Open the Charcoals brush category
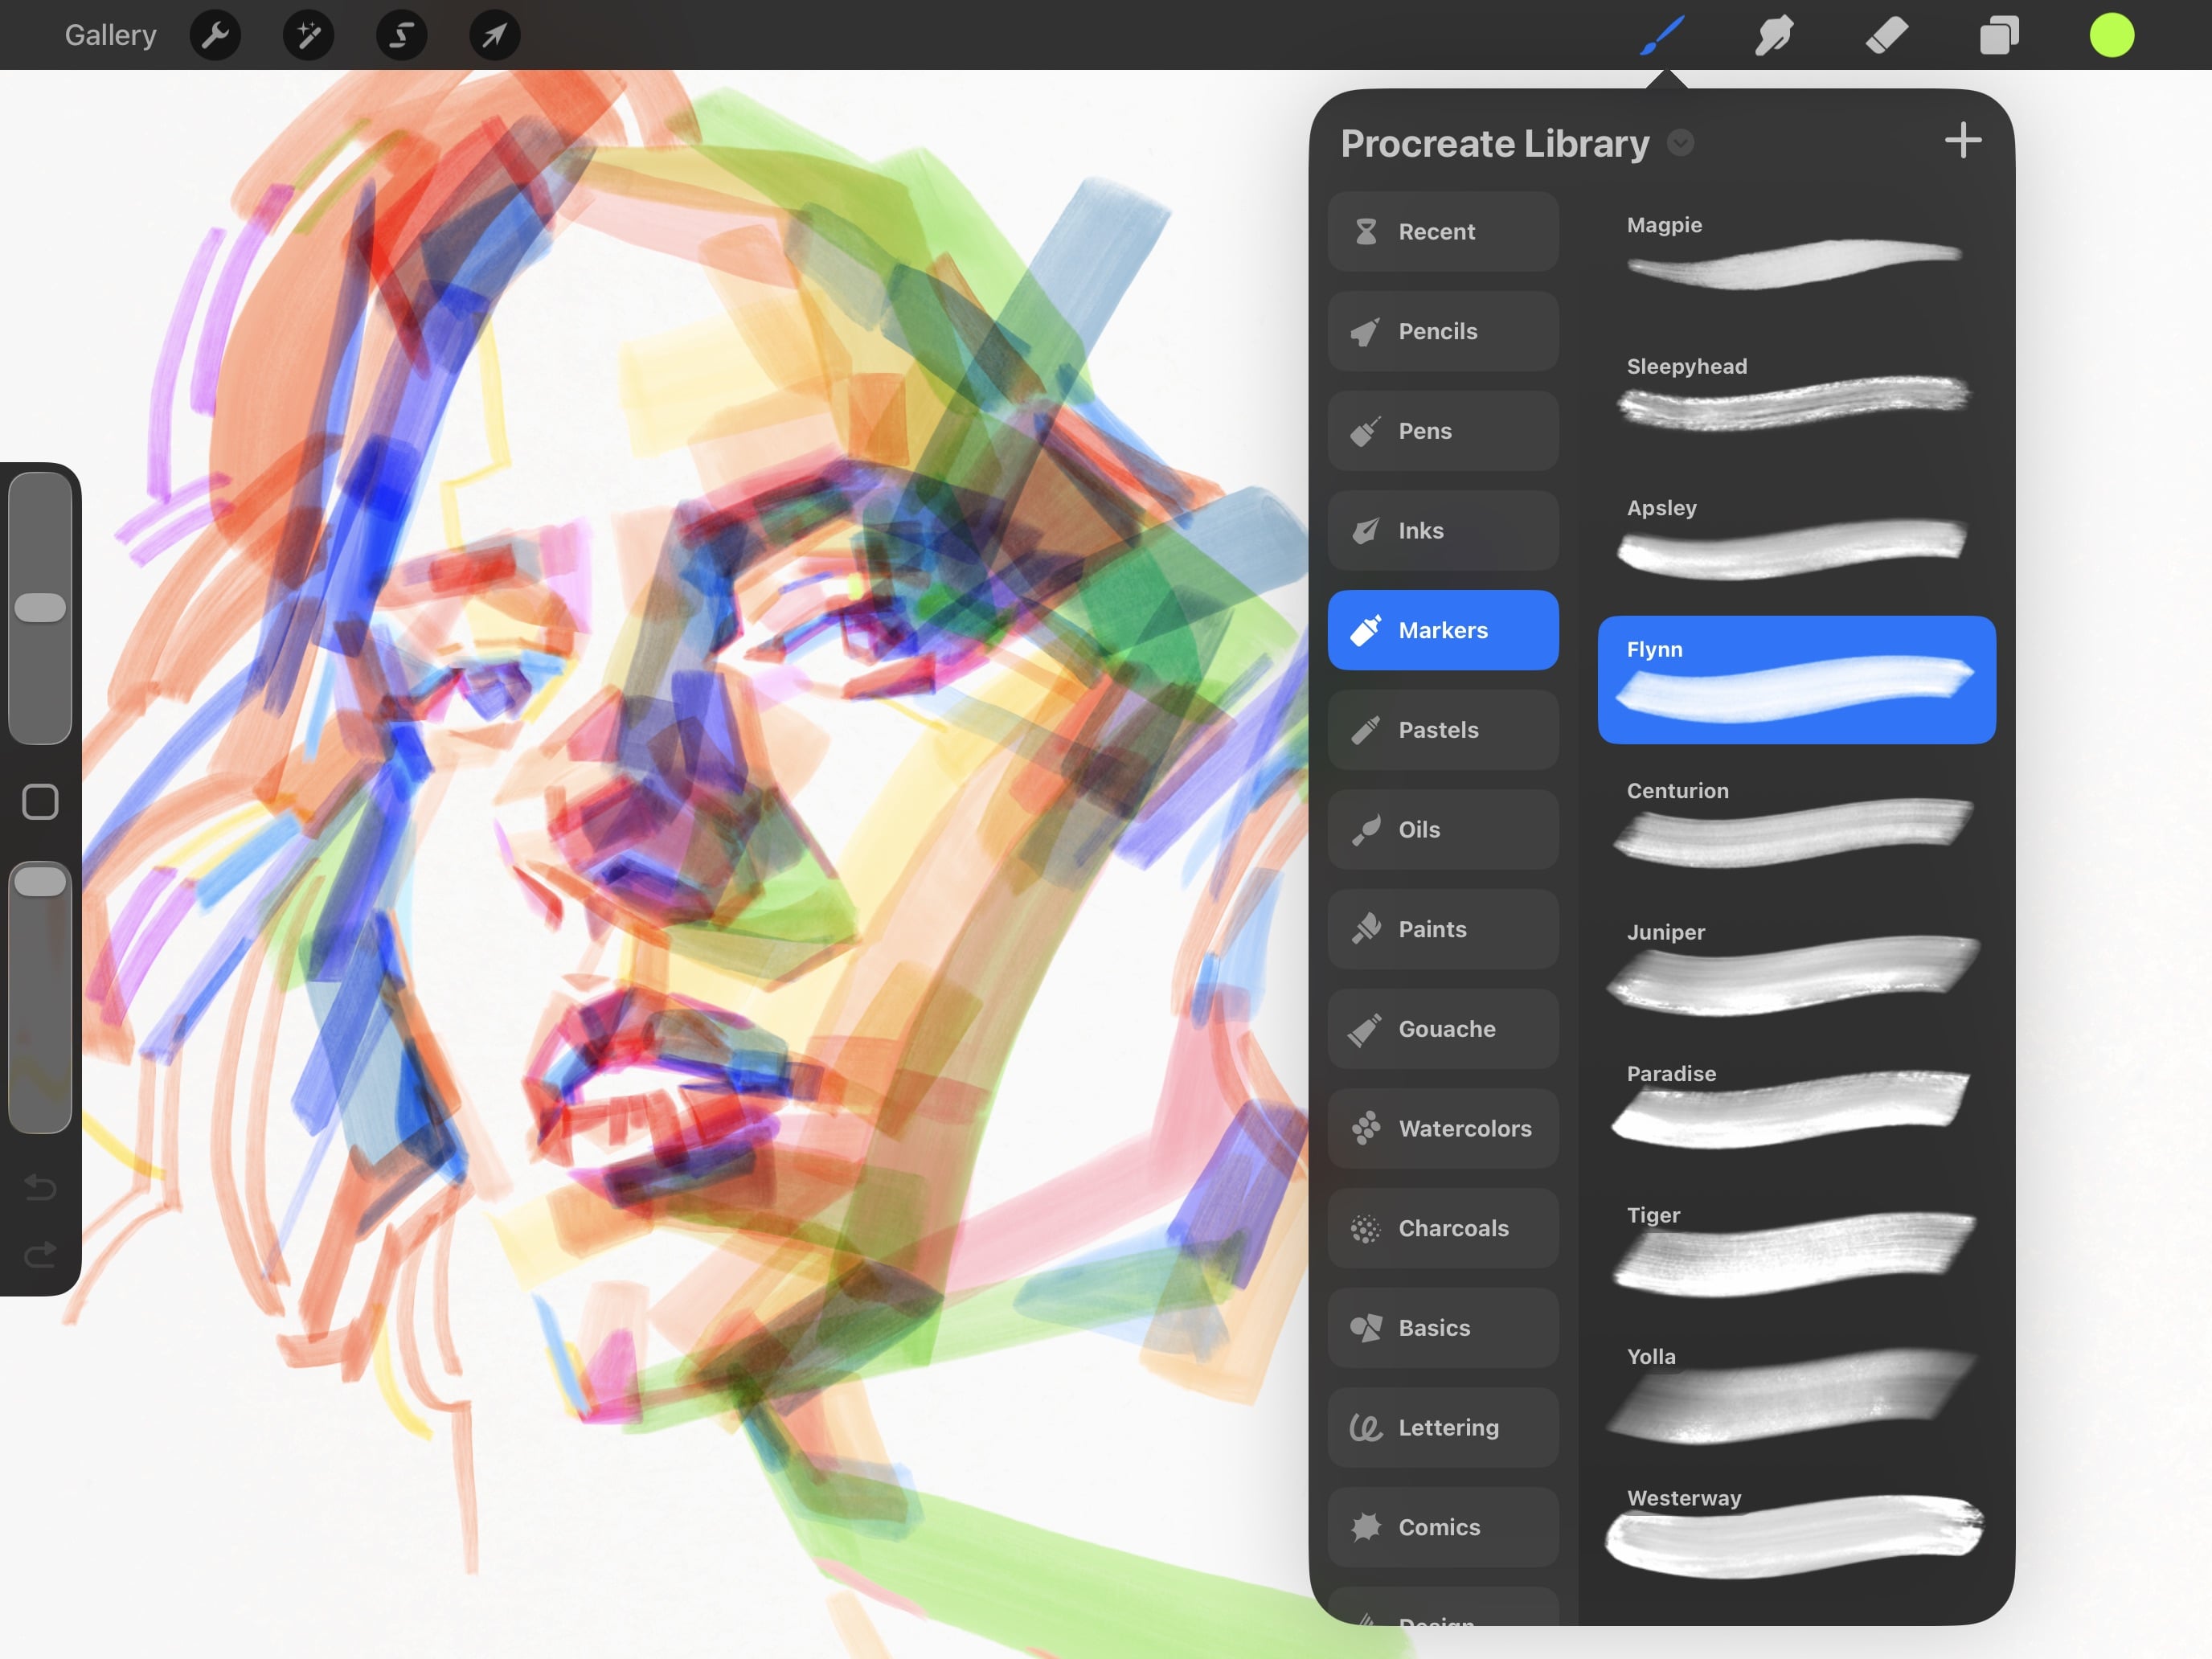This screenshot has width=2212, height=1659. pos(1443,1228)
